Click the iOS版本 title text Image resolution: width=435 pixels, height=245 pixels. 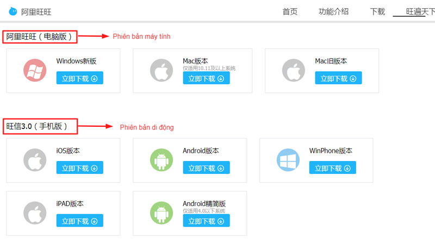(68, 151)
